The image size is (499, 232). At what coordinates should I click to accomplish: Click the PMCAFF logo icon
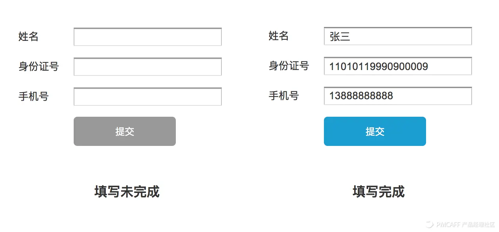click(429, 224)
